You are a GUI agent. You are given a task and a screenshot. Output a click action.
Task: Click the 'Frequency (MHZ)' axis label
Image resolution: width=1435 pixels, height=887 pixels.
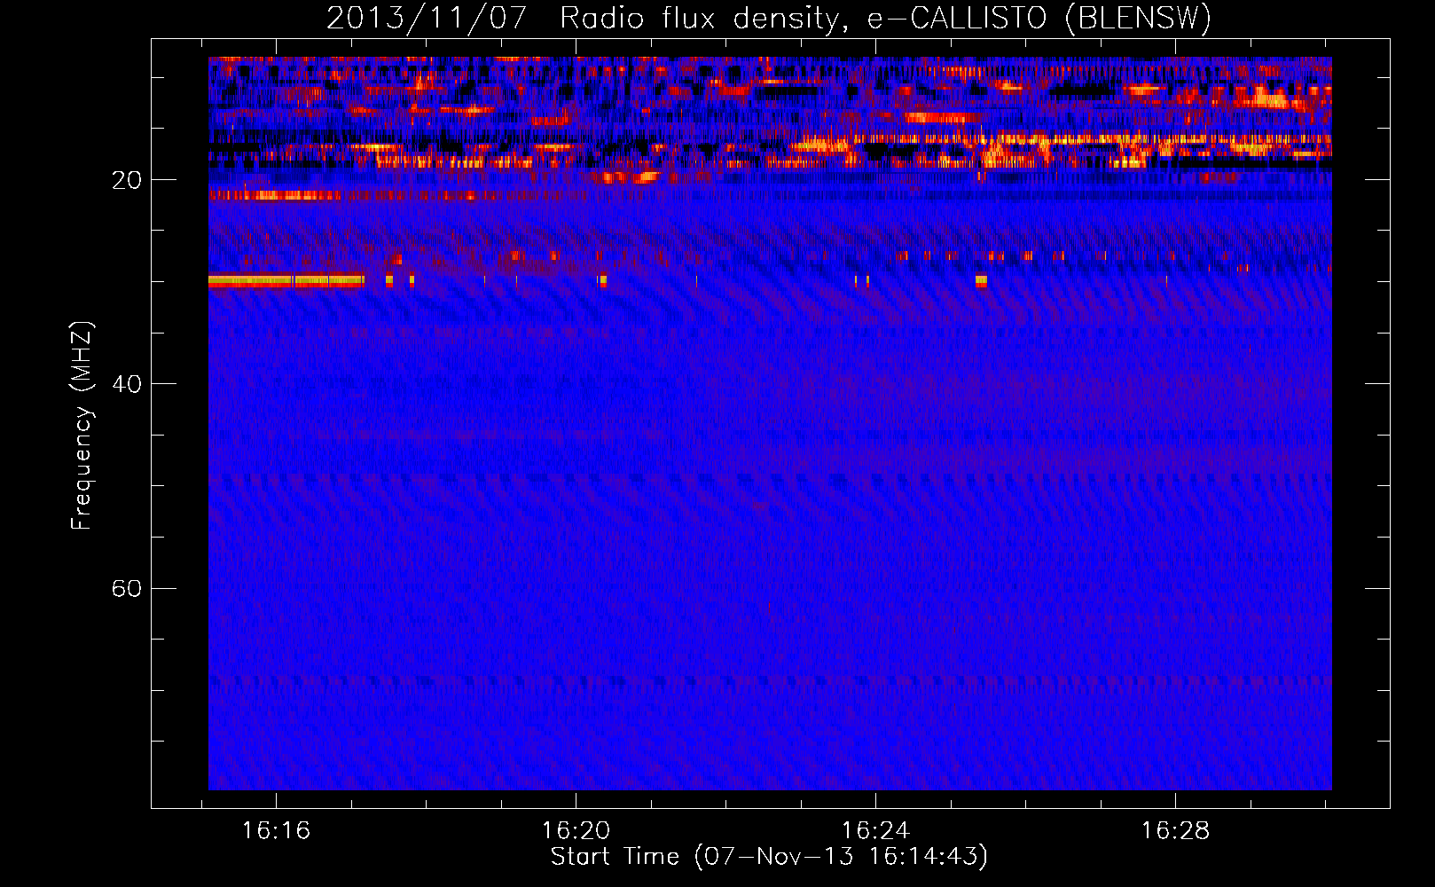pos(82,426)
